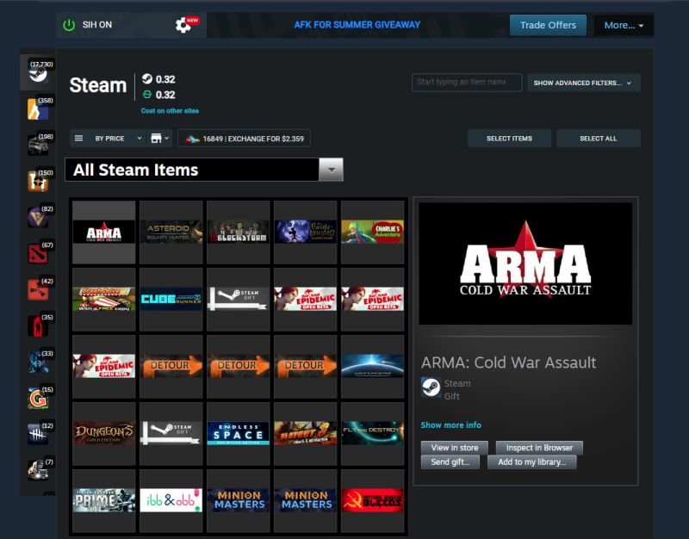Click Inspect in Browser button
The height and width of the screenshot is (539, 689).
pyautogui.click(x=539, y=448)
